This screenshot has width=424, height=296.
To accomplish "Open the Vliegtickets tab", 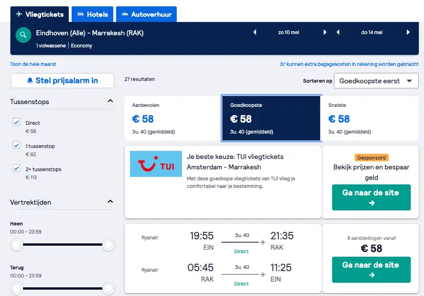I will click(x=39, y=14).
